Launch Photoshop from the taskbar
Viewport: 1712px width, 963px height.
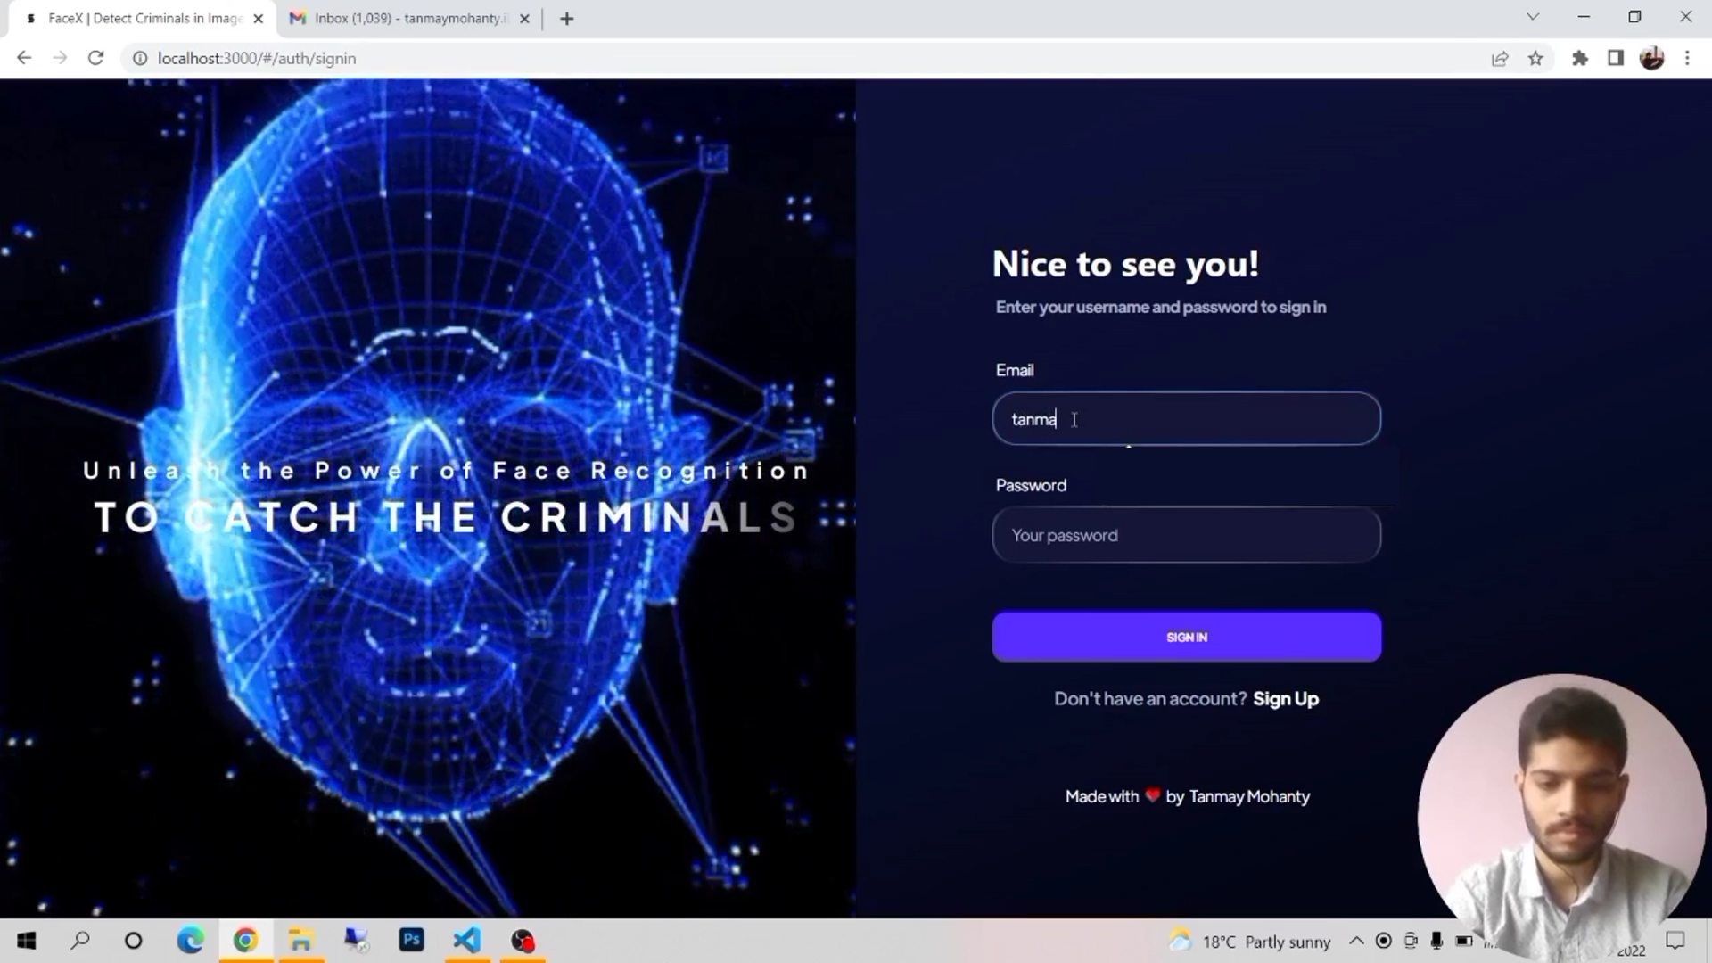coord(411,941)
